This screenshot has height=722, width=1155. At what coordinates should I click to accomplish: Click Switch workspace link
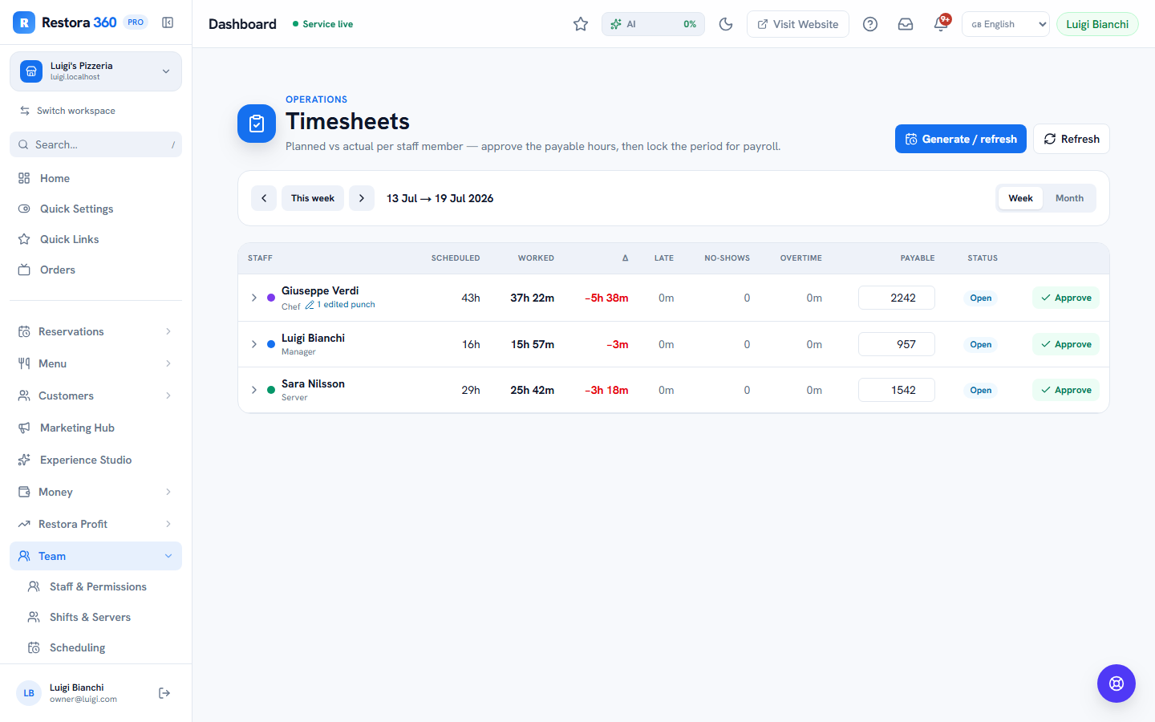click(x=67, y=111)
